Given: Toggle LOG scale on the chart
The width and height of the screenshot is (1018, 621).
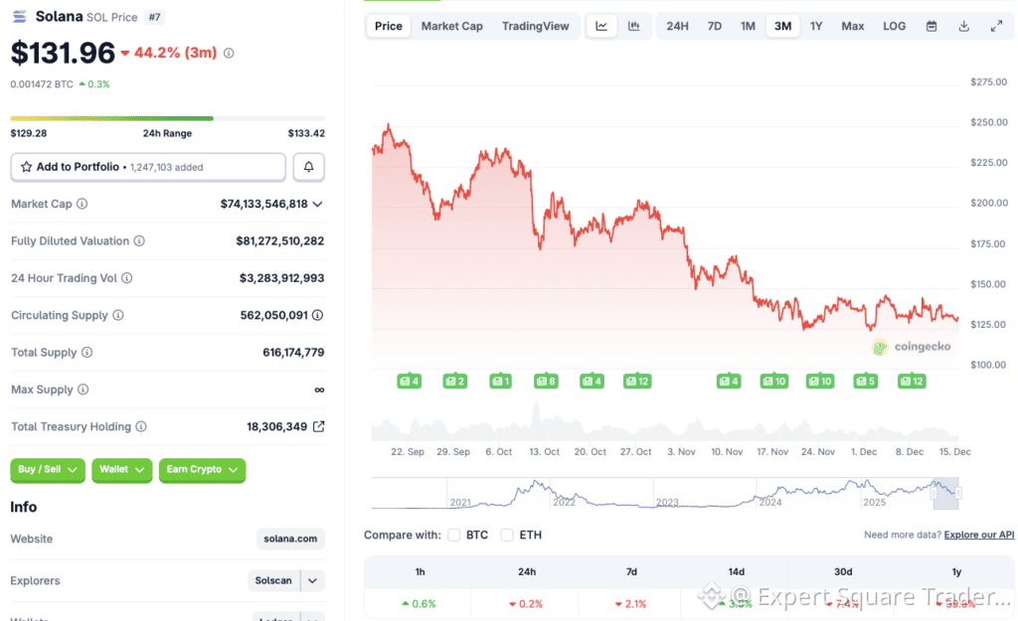Looking at the screenshot, I should [894, 26].
